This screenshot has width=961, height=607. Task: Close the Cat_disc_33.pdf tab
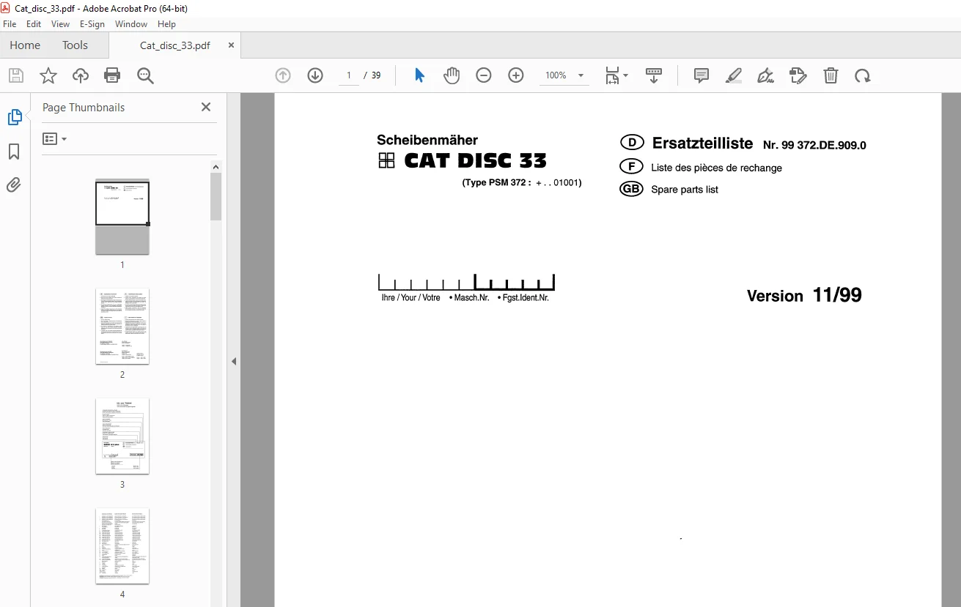pyautogui.click(x=231, y=45)
